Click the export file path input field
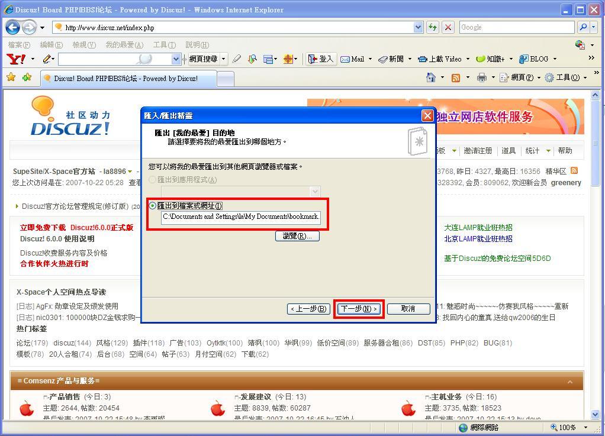 click(x=241, y=217)
